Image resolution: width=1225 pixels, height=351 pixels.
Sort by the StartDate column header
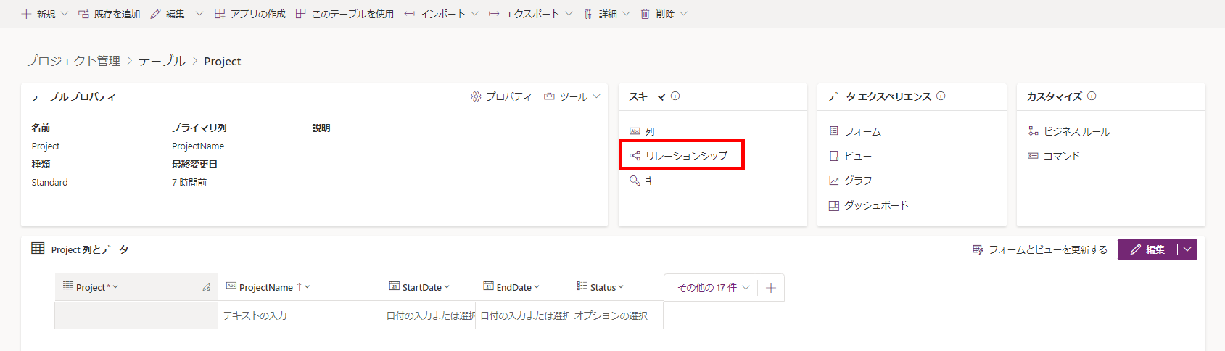tap(421, 287)
